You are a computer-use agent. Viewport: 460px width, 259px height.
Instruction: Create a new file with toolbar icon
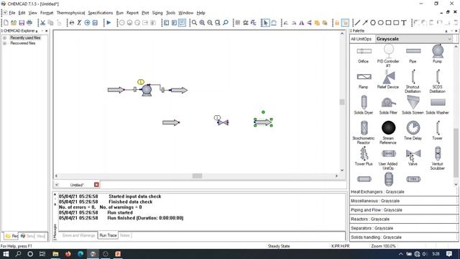tap(6, 22)
